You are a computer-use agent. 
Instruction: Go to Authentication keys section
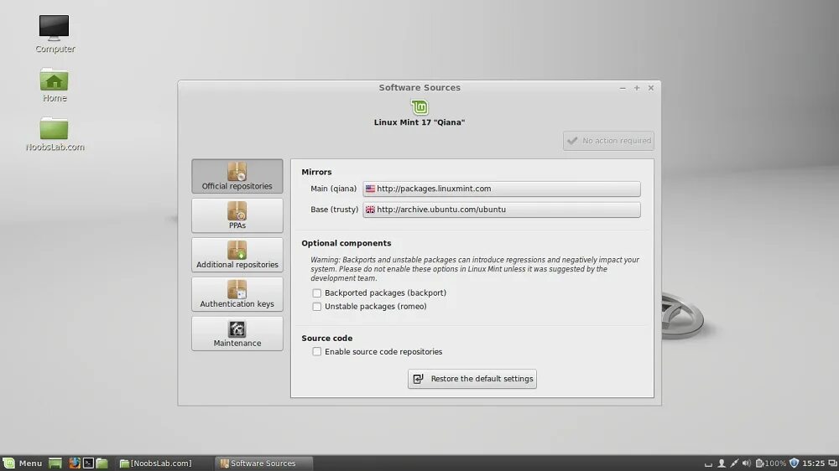tap(237, 294)
